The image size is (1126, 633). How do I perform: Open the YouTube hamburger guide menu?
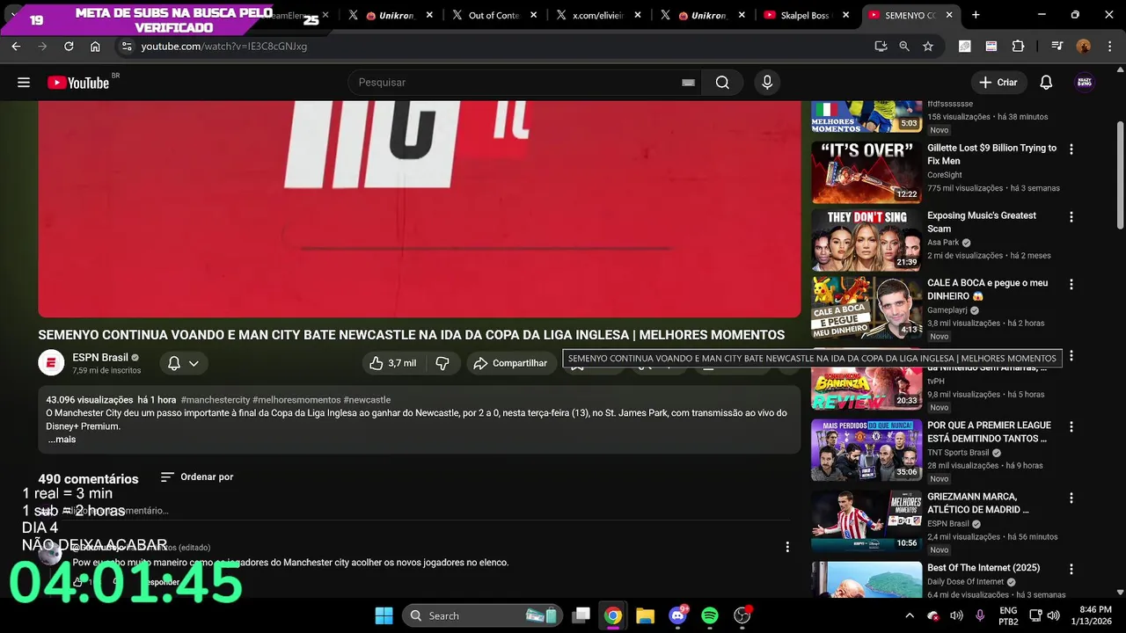click(x=24, y=83)
